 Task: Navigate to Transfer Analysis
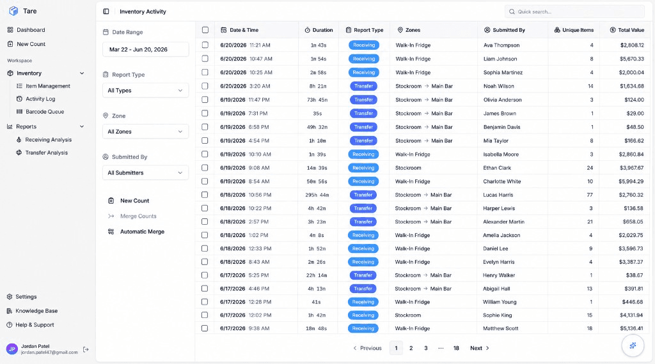(46, 153)
